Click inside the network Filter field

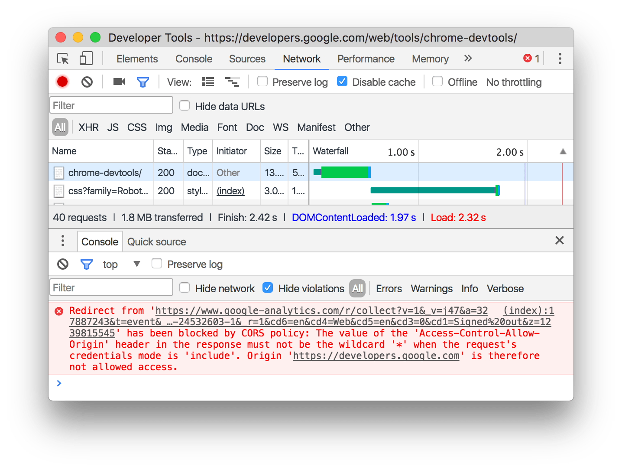(111, 105)
